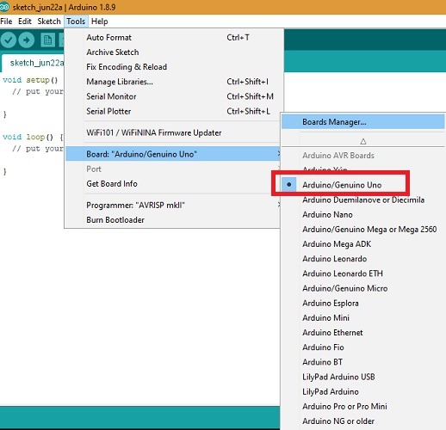This screenshot has width=446, height=430.
Task: Select Get Board Info
Action: point(173,183)
